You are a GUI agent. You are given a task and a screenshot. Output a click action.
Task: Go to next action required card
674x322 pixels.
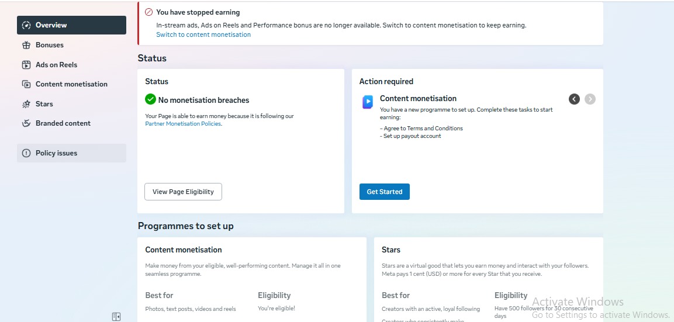pyautogui.click(x=590, y=99)
